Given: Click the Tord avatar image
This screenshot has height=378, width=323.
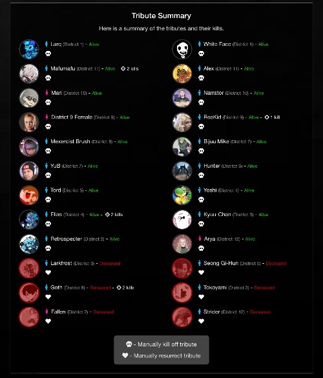Looking at the screenshot, I should click(x=29, y=195).
